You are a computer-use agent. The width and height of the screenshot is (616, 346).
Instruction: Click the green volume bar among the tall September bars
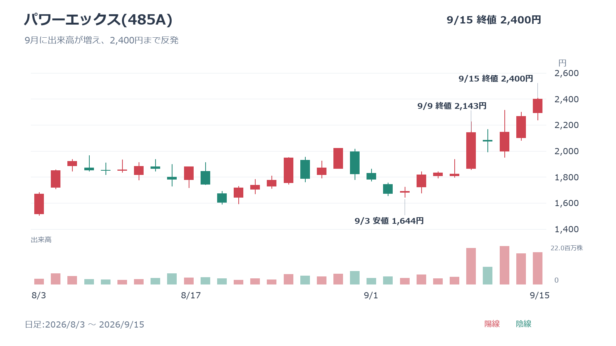click(x=487, y=276)
